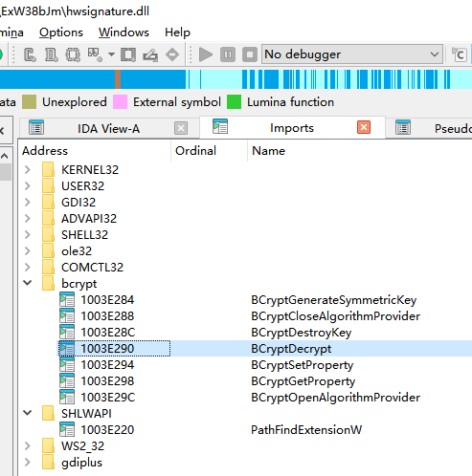472x476 pixels.
Task: Click the IDA View-A tab document icon
Action: (x=36, y=127)
